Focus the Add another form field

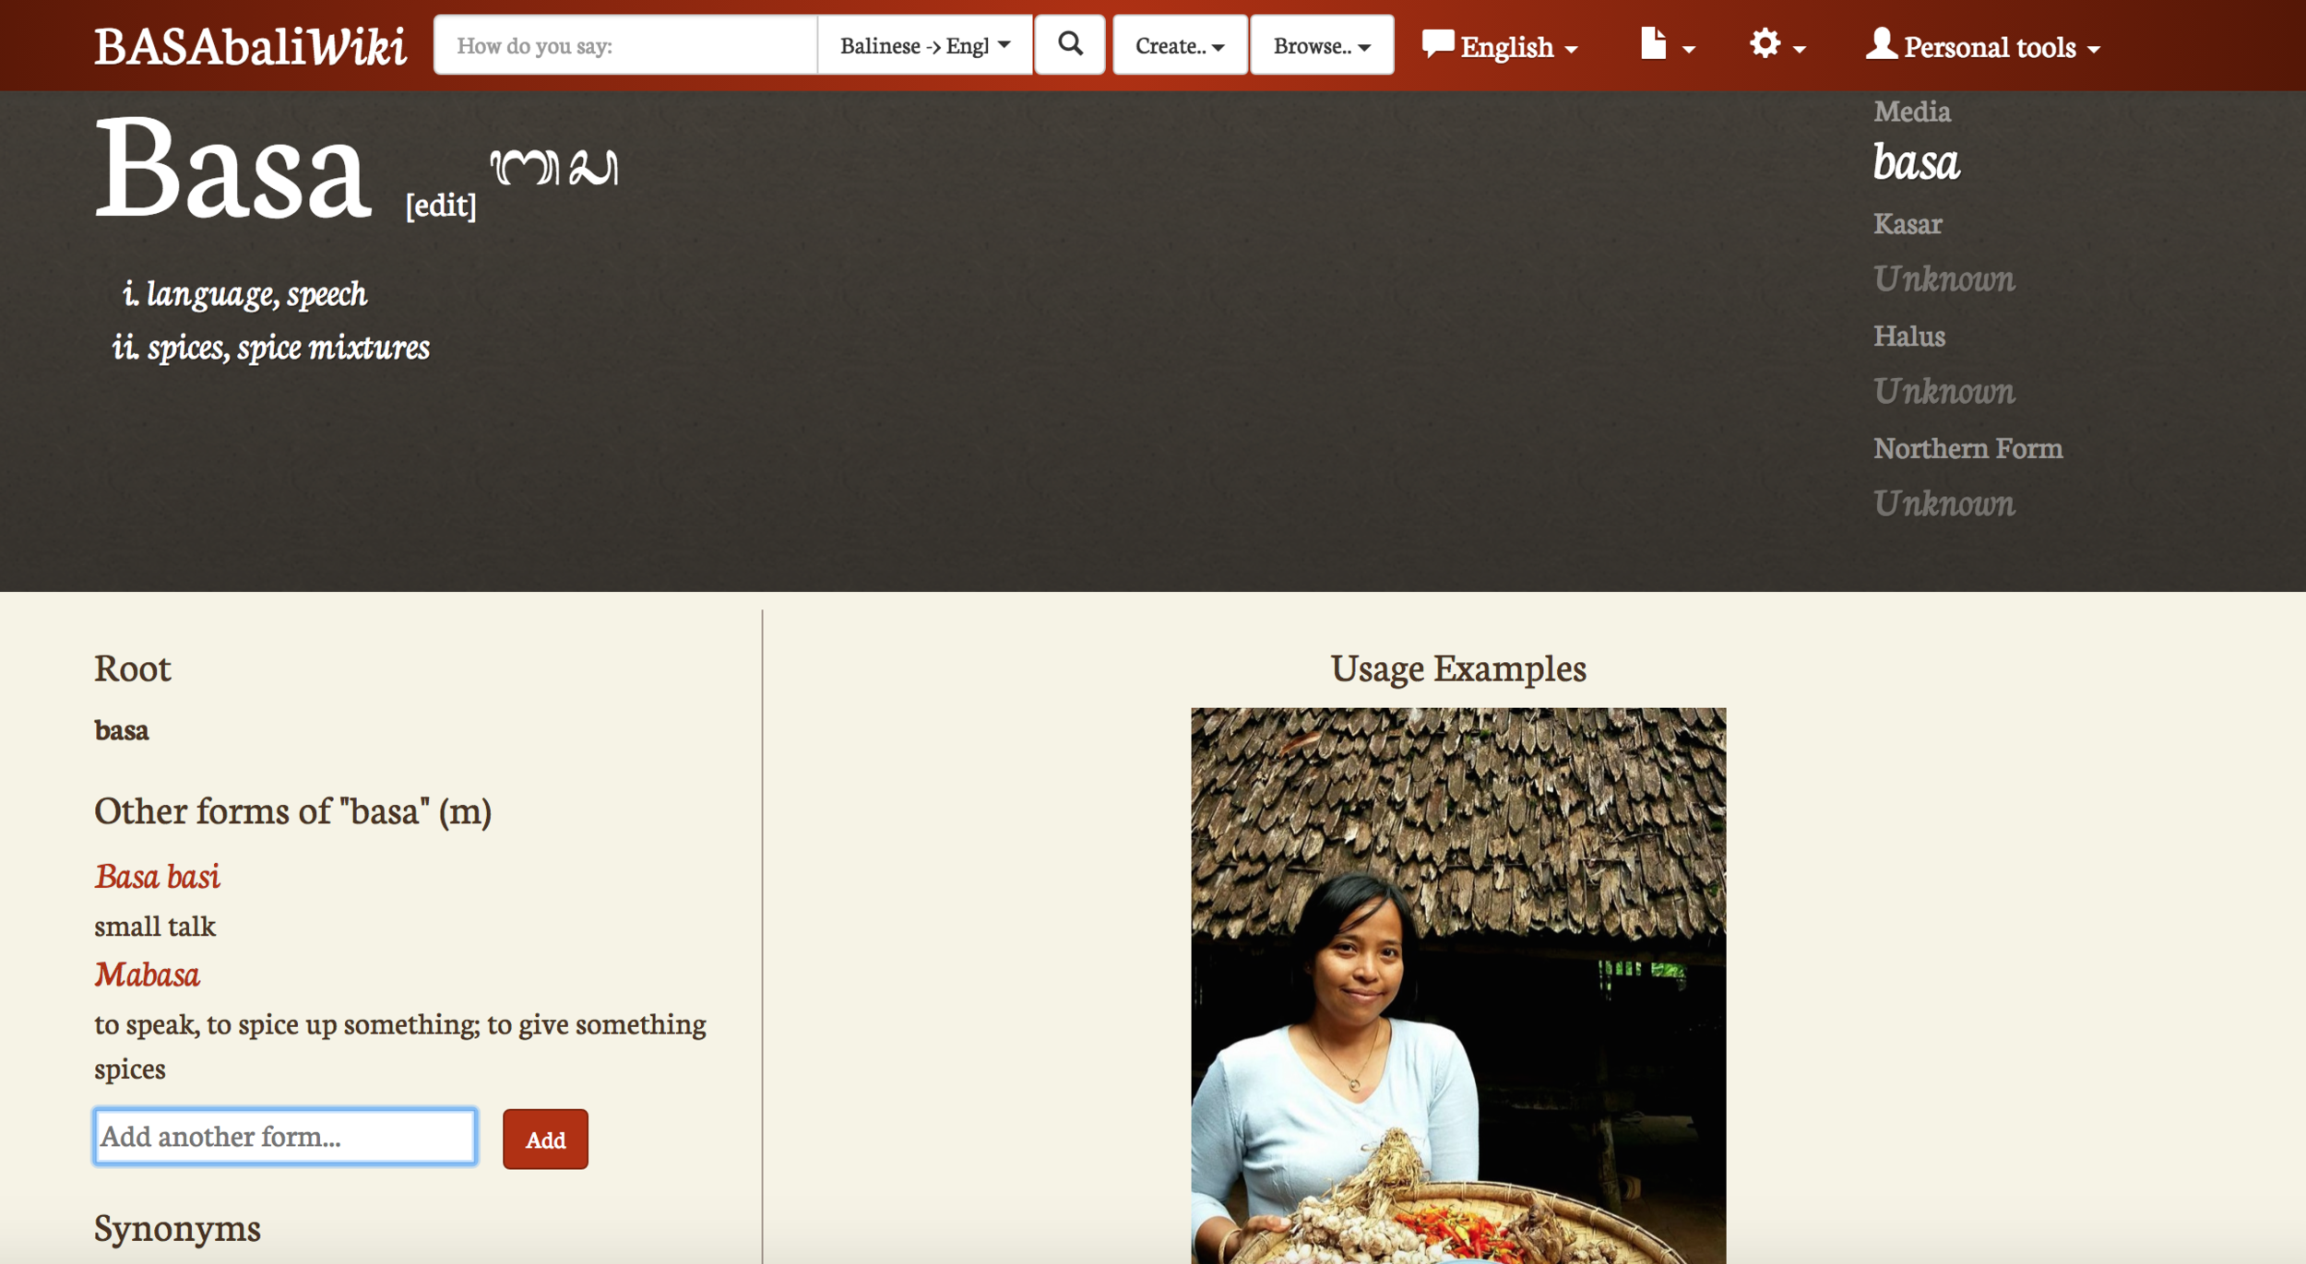pos(285,1137)
